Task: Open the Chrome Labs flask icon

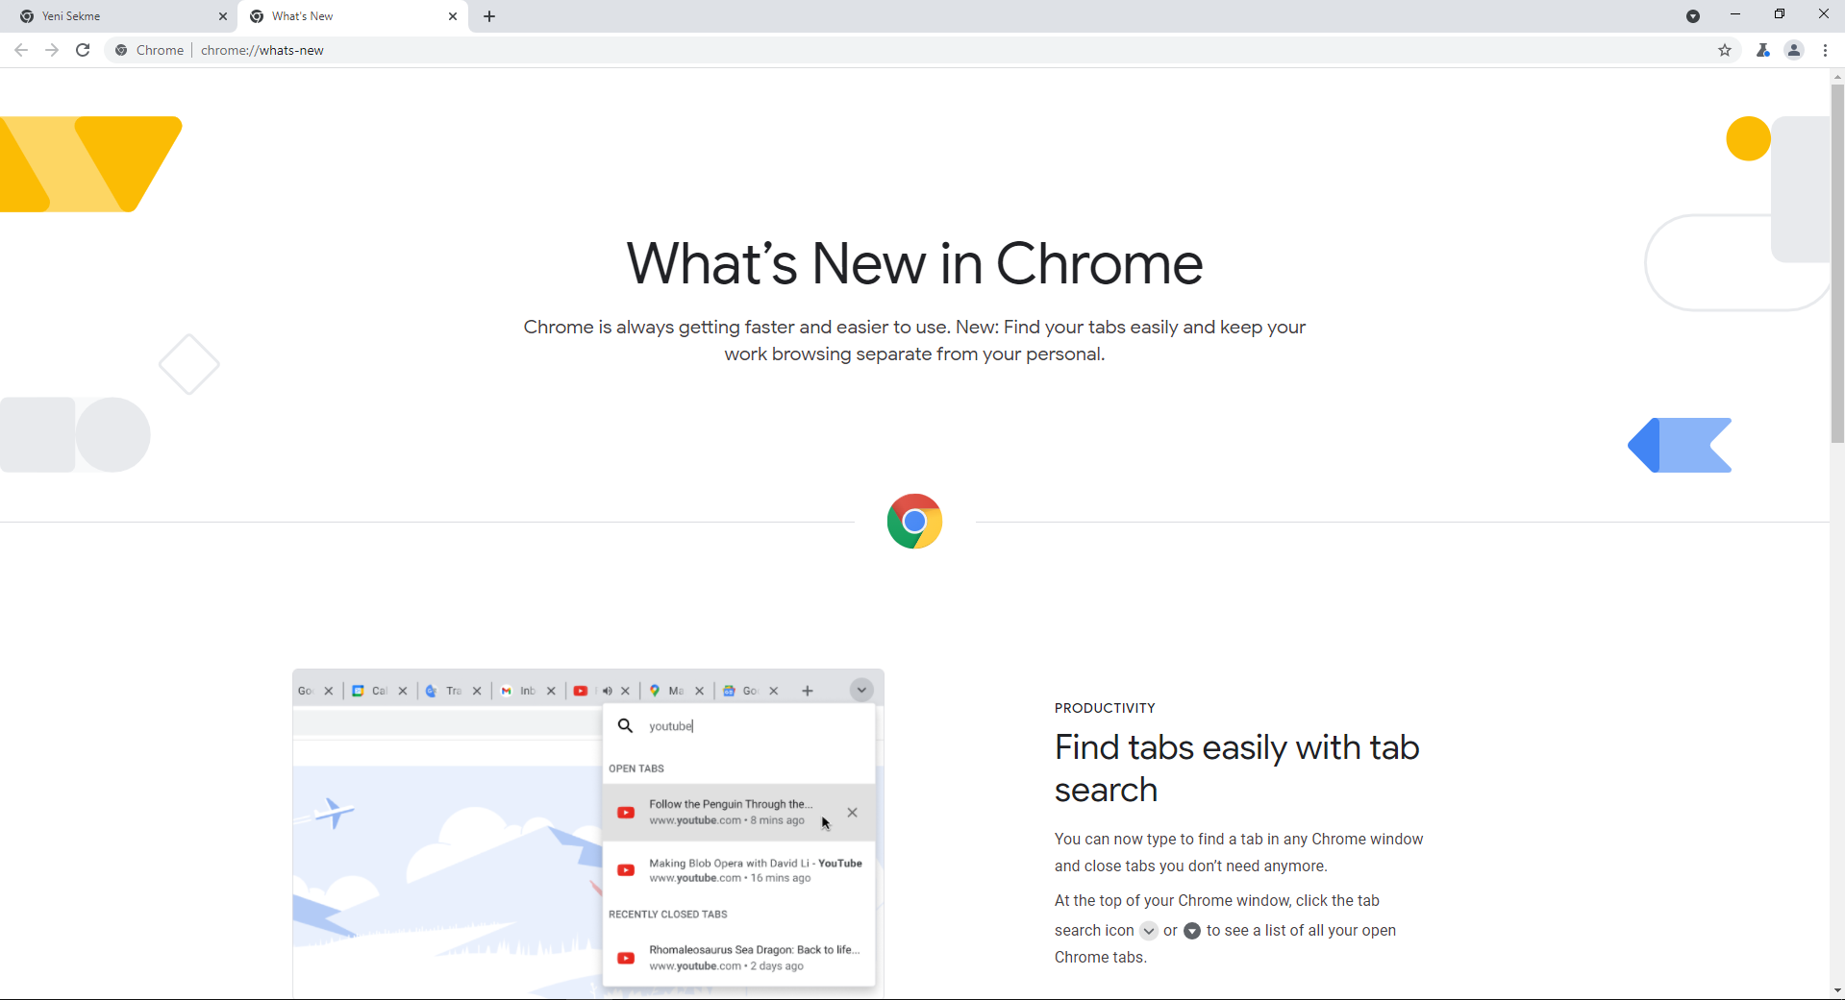Action: click(x=1763, y=50)
